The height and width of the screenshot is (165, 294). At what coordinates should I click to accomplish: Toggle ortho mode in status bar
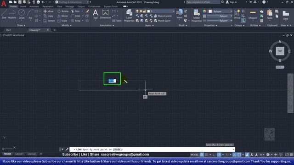[x=215, y=154]
